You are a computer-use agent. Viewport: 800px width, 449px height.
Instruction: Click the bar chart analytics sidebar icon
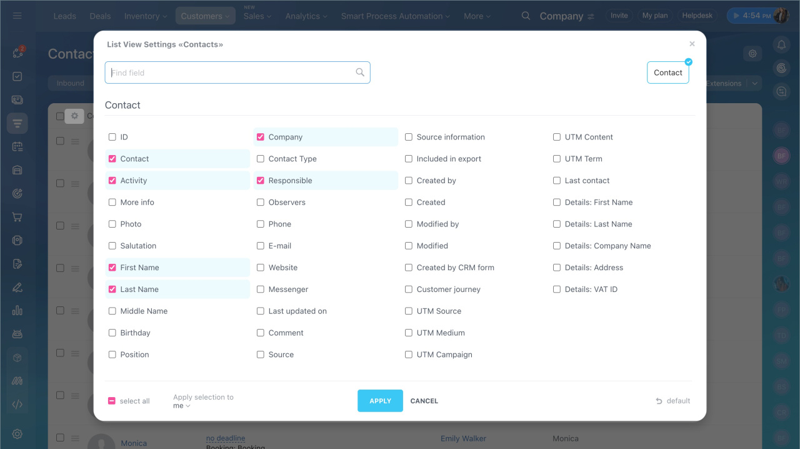point(17,311)
